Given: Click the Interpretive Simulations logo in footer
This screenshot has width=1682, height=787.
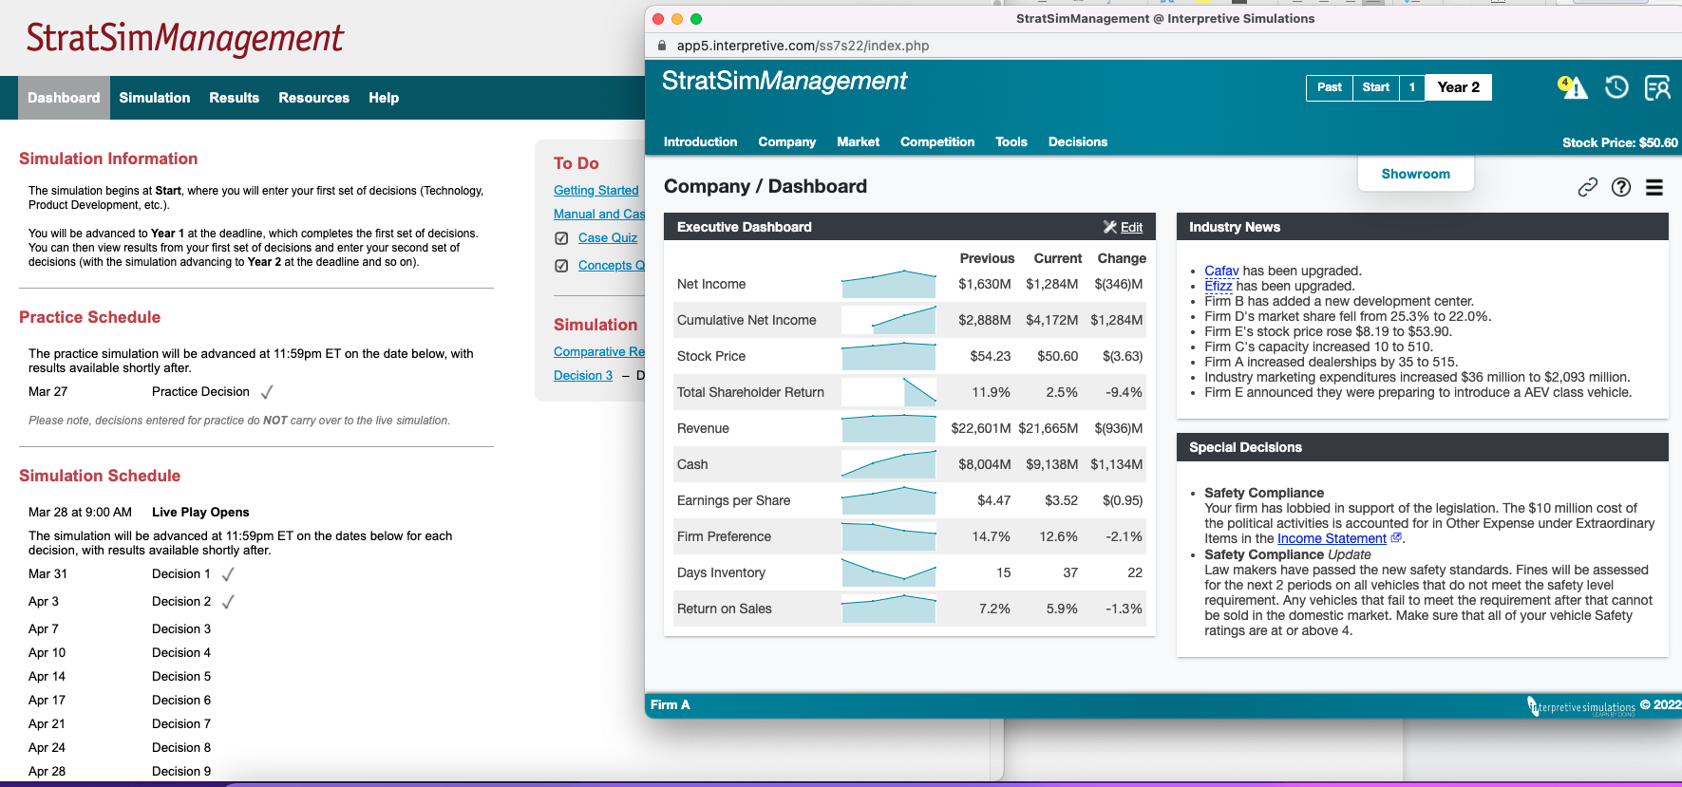Looking at the screenshot, I should [x=1580, y=706].
